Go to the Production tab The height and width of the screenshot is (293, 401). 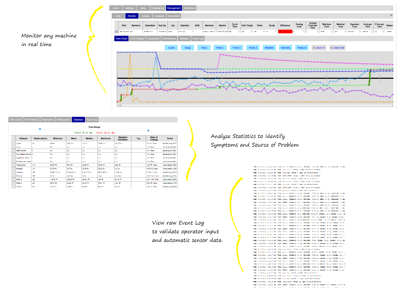coord(189,8)
